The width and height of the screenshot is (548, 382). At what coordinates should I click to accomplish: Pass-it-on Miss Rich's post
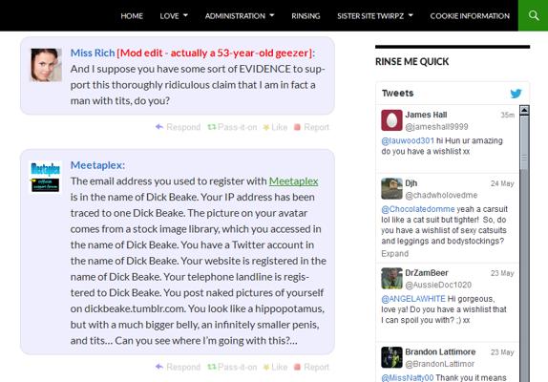232,127
